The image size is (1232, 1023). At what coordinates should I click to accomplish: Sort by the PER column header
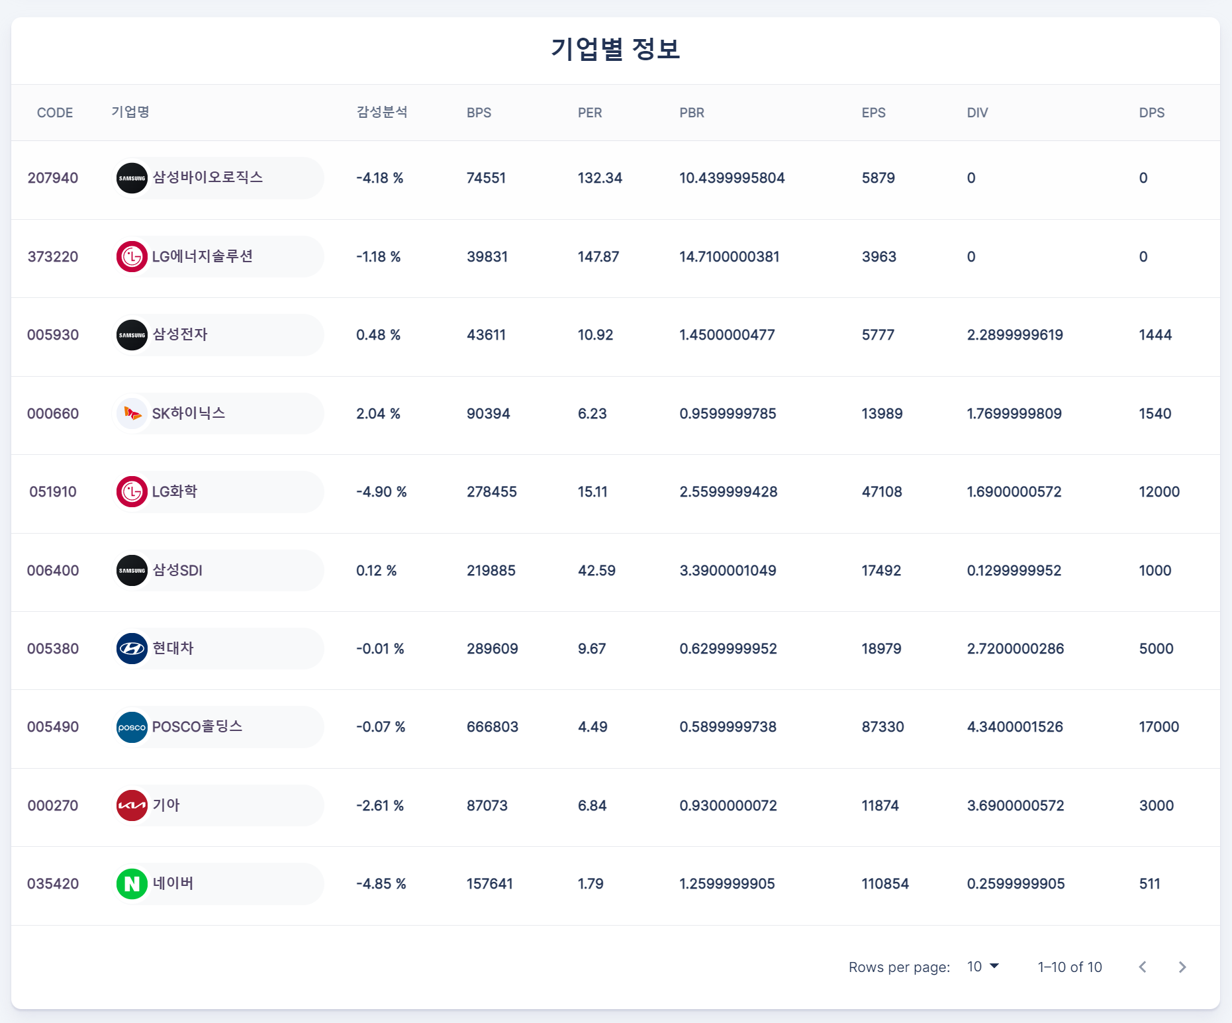point(589,113)
